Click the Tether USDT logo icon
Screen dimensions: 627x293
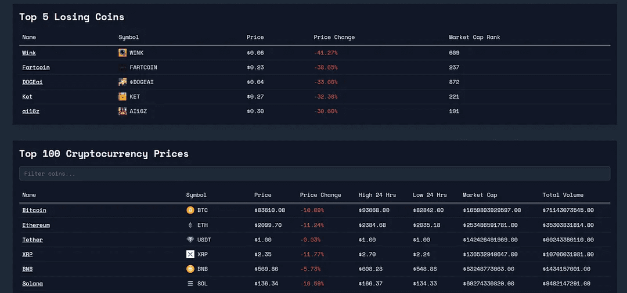(190, 240)
